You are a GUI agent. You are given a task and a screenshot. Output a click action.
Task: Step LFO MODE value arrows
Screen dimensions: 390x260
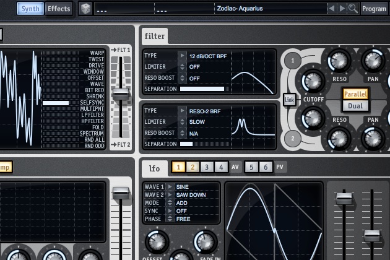tap(170, 203)
